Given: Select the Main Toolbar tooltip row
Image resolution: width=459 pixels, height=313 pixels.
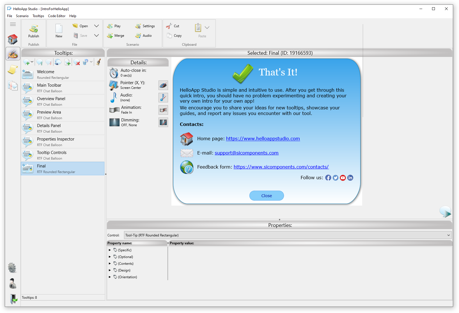Looking at the screenshot, I should coord(63,88).
